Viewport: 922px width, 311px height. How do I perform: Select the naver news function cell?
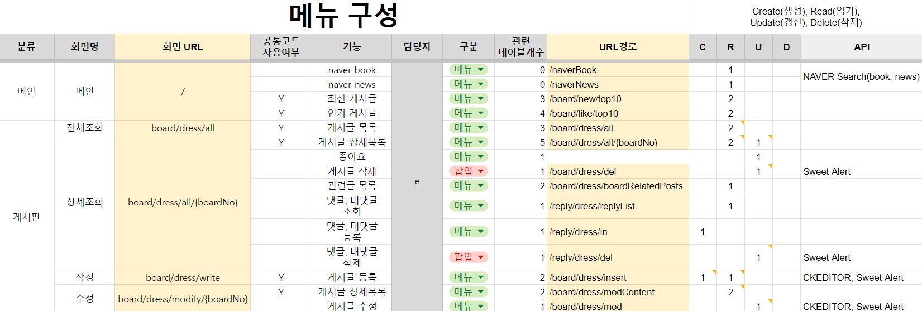click(352, 84)
